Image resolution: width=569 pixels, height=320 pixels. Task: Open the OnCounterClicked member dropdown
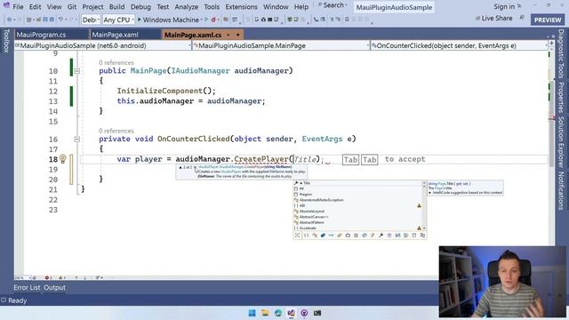(x=459, y=45)
